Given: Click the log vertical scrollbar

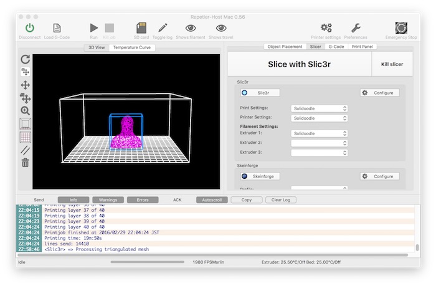Looking at the screenshot, I should [417, 247].
